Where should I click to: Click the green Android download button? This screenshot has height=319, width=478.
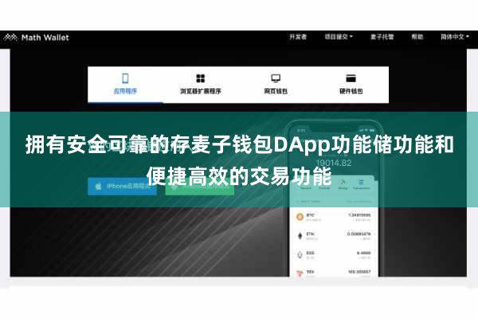coord(200,186)
